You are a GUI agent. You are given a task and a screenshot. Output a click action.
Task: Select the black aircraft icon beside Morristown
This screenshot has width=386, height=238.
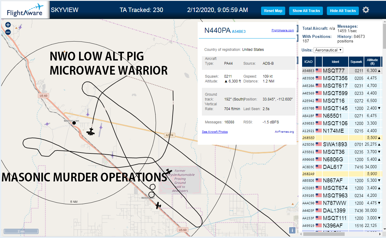click(91, 131)
